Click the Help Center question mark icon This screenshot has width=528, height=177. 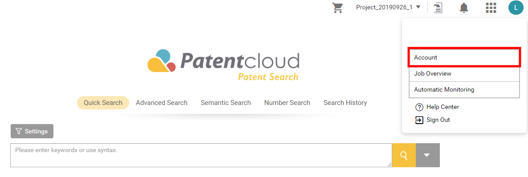click(x=419, y=107)
